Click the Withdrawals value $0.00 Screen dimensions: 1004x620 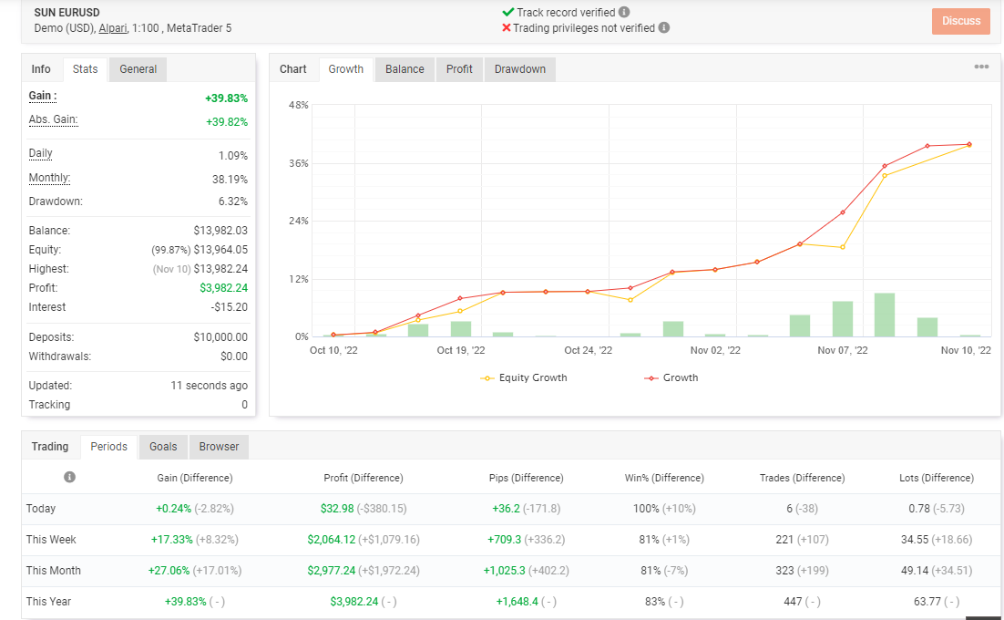pyautogui.click(x=234, y=356)
